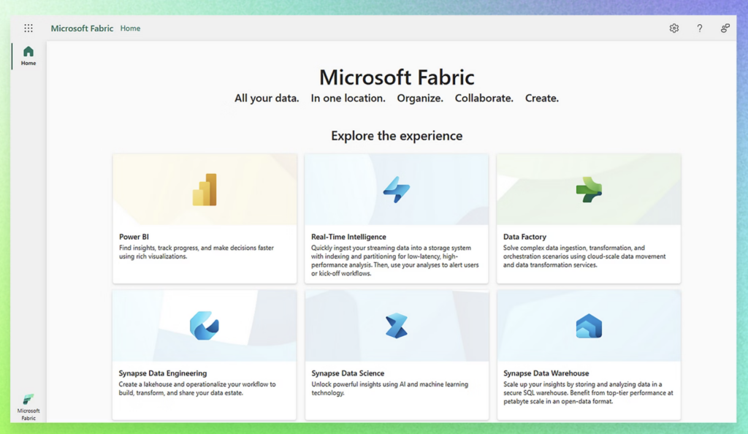Open the app launcher grid icon
Screen dimensions: 748x434
tap(28, 28)
